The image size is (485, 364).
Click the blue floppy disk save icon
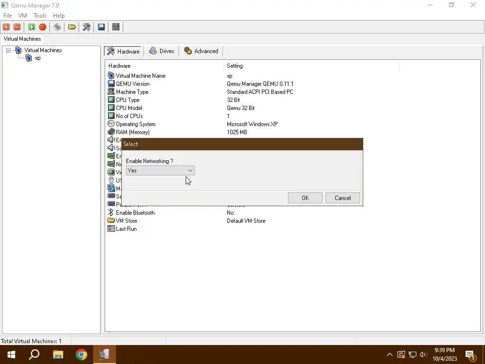pyautogui.click(x=101, y=27)
